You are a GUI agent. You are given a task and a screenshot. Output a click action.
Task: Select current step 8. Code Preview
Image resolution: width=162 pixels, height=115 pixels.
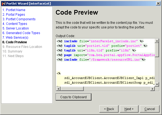15,42
